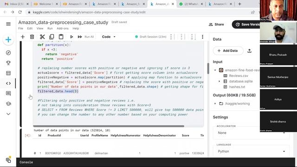Viewport: 297px width, 167px height.
Task: Paste cell using clipboard icon
Action: tap(61, 37)
